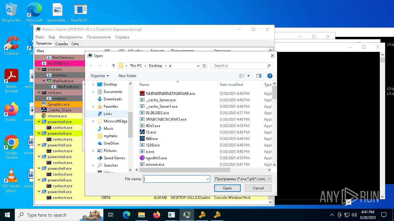Open the address bar path history dropdown
The image size is (394, 221).
(x=198, y=66)
